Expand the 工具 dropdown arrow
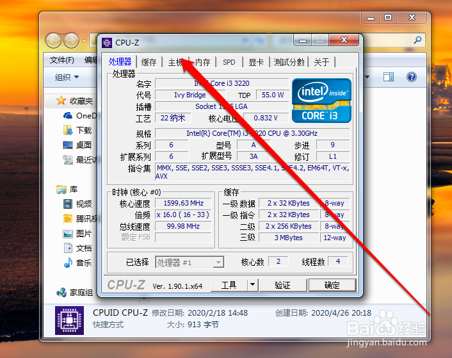This screenshot has width=452, height=358. click(x=252, y=286)
